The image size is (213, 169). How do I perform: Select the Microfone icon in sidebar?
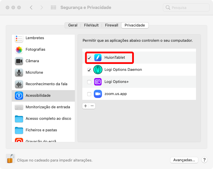19,73
